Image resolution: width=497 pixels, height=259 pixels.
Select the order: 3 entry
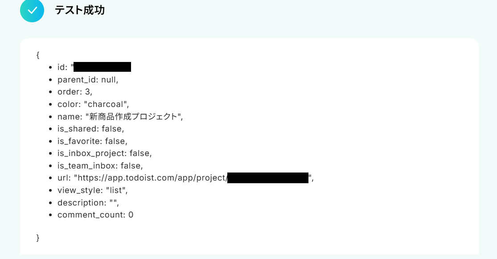click(75, 92)
